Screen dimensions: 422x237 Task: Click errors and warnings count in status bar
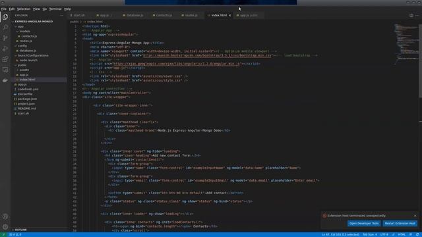pos(15,234)
